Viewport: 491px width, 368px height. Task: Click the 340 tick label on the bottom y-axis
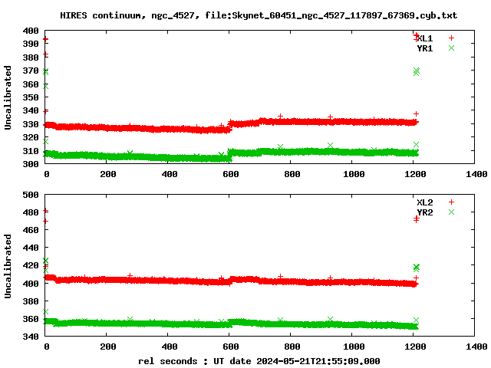(x=31, y=337)
